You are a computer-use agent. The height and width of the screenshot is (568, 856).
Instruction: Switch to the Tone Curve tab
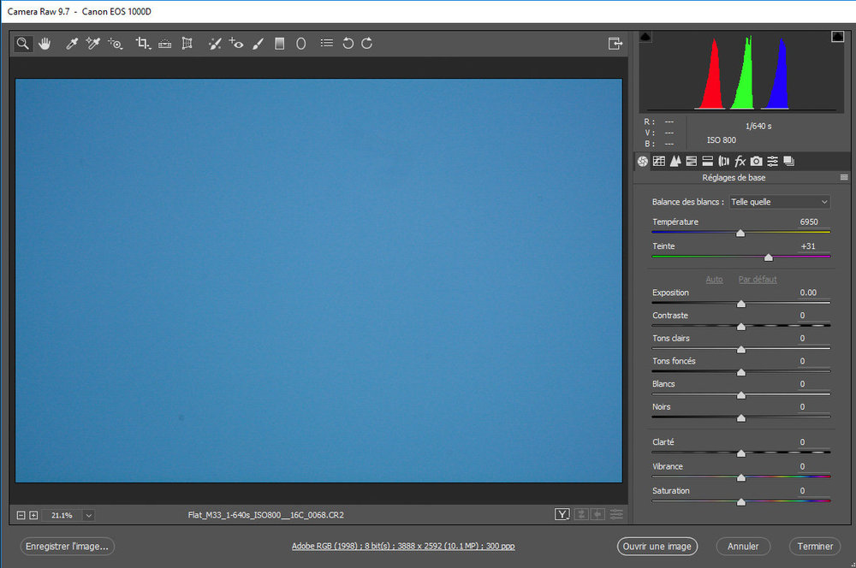pyautogui.click(x=659, y=161)
